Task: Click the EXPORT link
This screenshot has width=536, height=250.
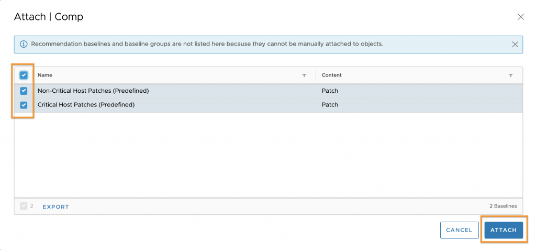Action: pos(55,207)
